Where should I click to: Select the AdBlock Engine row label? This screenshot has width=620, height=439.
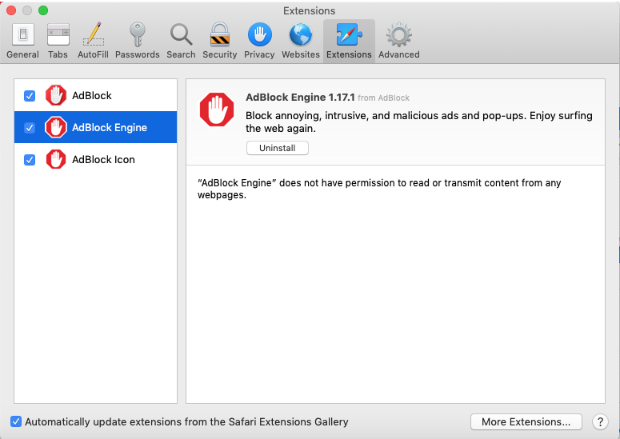click(x=110, y=128)
